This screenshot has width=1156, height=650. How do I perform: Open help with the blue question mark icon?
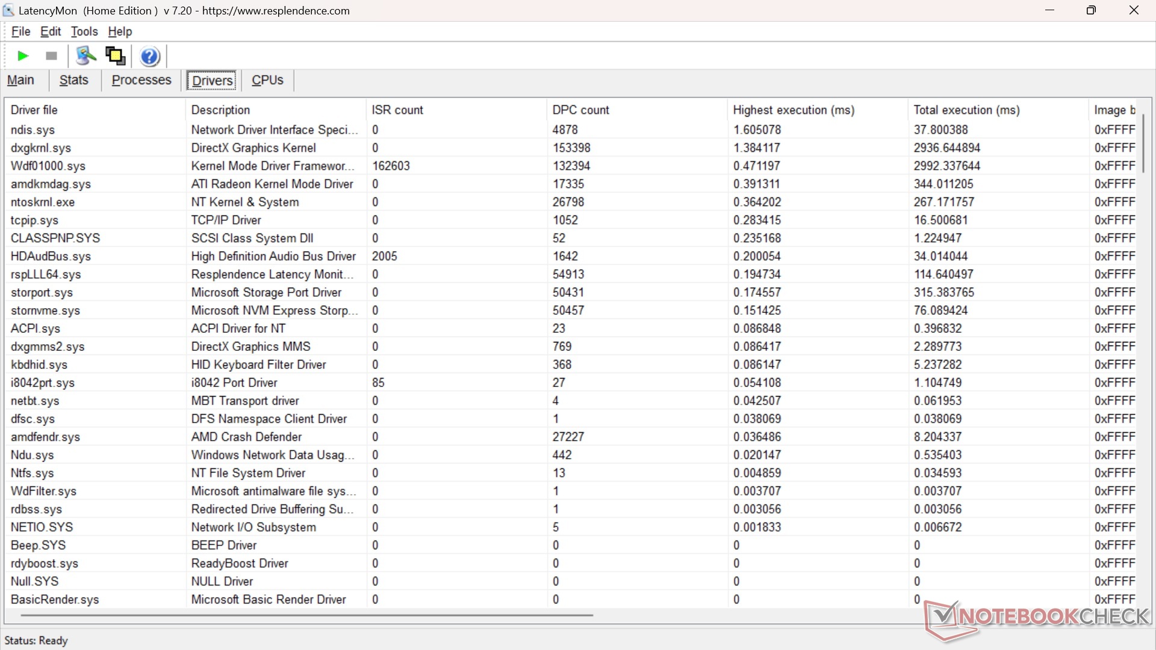click(x=150, y=57)
